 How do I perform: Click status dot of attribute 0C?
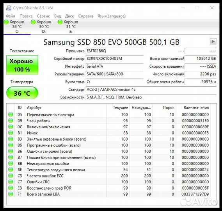tap(11, 127)
